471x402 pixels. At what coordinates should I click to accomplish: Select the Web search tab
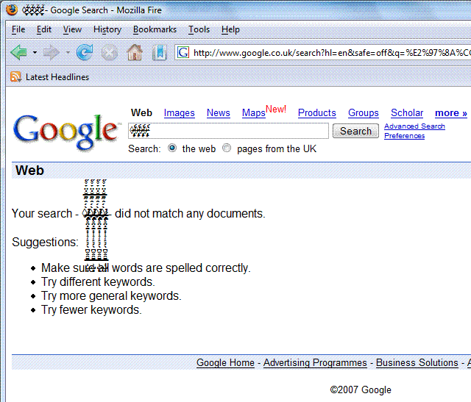(x=141, y=112)
